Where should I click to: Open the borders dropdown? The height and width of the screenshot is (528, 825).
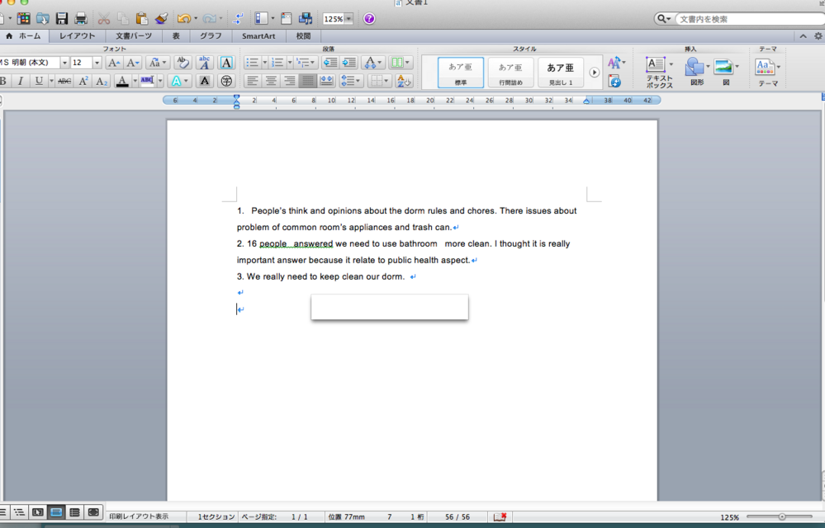coord(379,81)
